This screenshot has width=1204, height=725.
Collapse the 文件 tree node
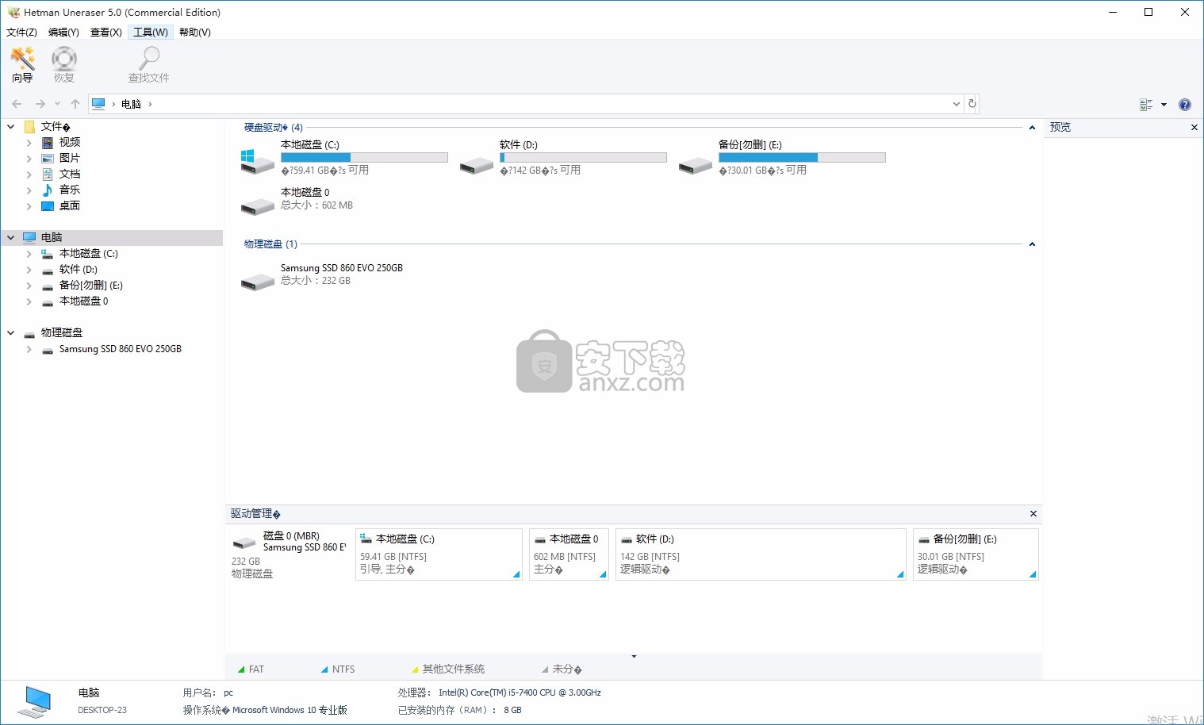click(x=11, y=127)
